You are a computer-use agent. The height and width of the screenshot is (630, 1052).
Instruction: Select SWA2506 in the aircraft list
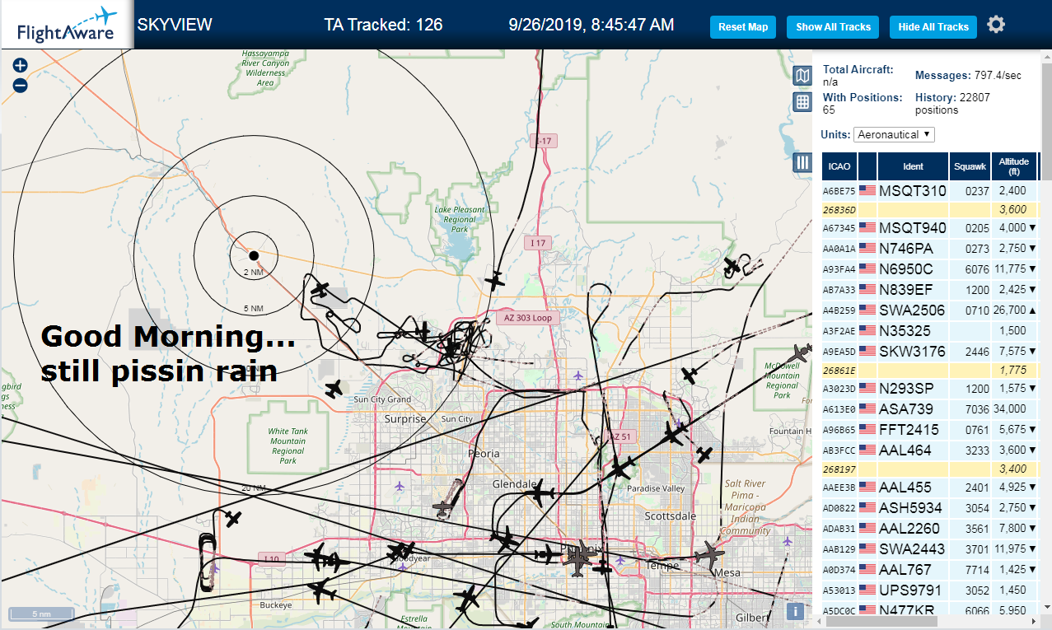[x=929, y=310]
